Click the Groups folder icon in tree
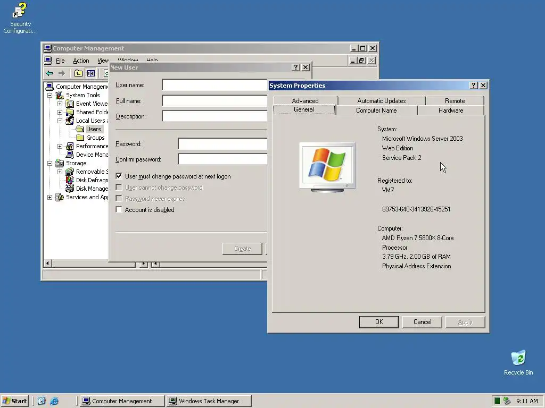545x408 pixels. coord(80,138)
